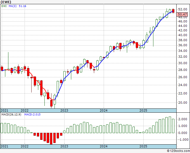Click the latest red candlestick near 52
The width and height of the screenshot is (190, 153).
pyautogui.click(x=173, y=11)
